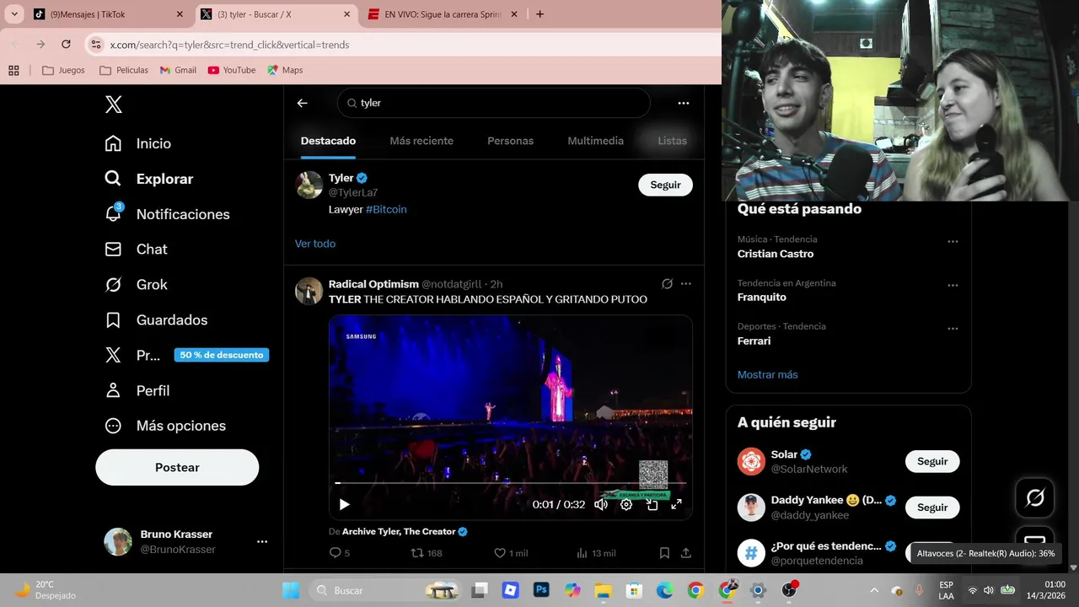This screenshot has height=607, width=1079.
Task: Switch to Listas tab
Action: click(672, 141)
